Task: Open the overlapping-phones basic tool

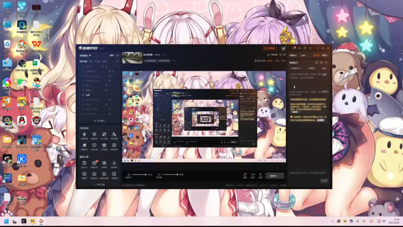Action: pos(104,175)
